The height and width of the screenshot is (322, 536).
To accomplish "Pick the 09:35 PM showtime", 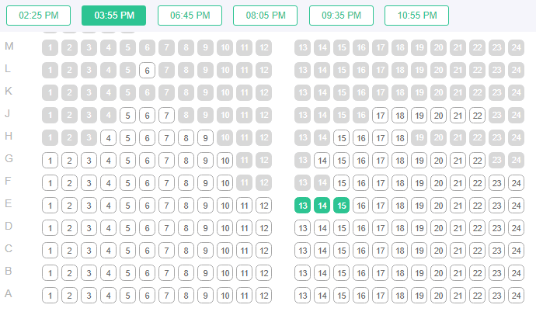I will (x=341, y=16).
